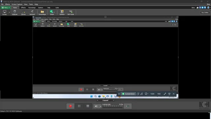Click the Debut v 10.11 status bar text
Viewport: 211px width, 119px height.
coord(11,111)
